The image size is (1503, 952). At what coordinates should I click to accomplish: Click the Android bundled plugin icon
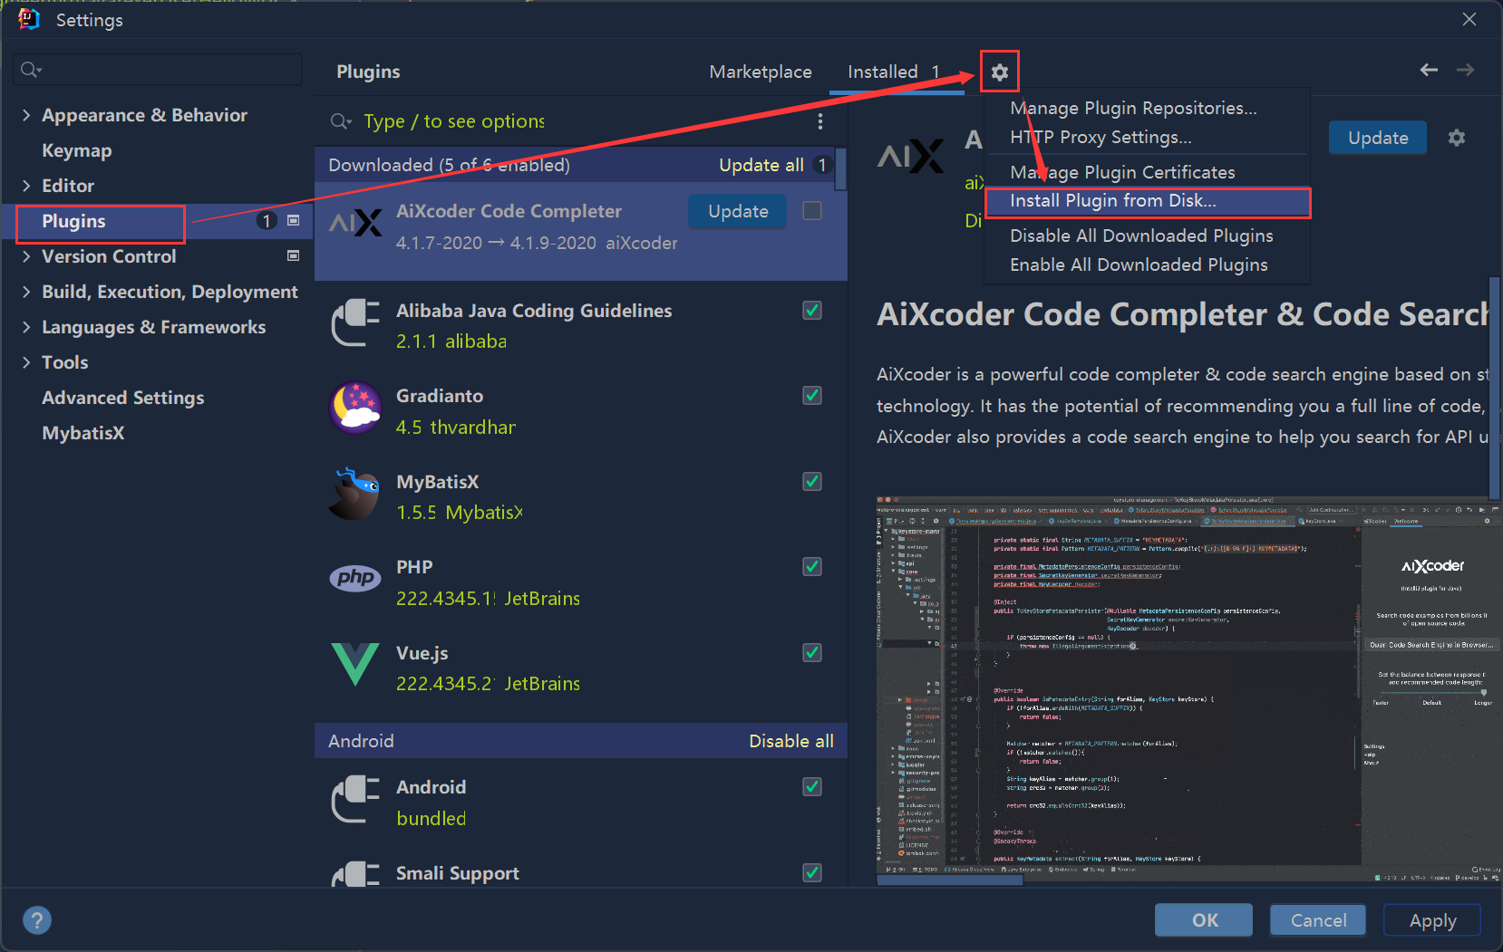point(355,799)
